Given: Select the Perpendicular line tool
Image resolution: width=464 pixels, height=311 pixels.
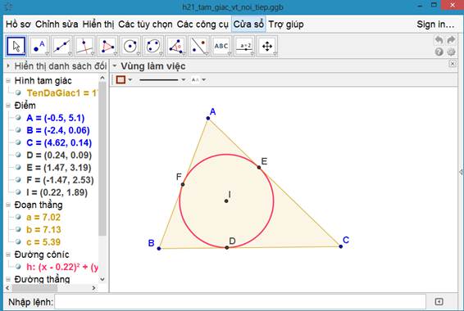Looking at the screenshot, I should 84,46.
